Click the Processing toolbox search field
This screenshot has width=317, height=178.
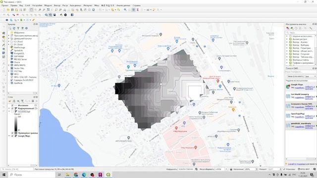coord(301,33)
